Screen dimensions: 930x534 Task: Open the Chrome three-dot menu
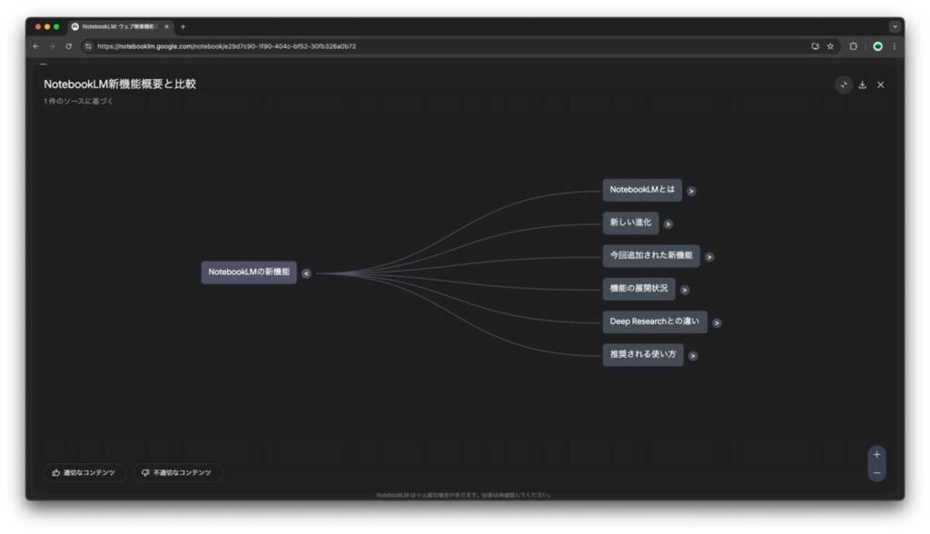(x=895, y=46)
